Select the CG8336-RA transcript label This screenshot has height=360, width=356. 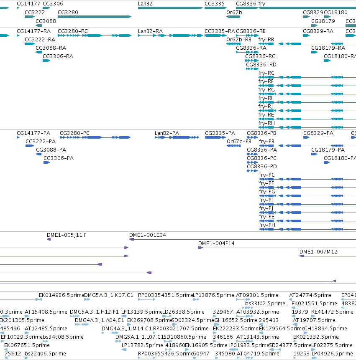(x=251, y=48)
